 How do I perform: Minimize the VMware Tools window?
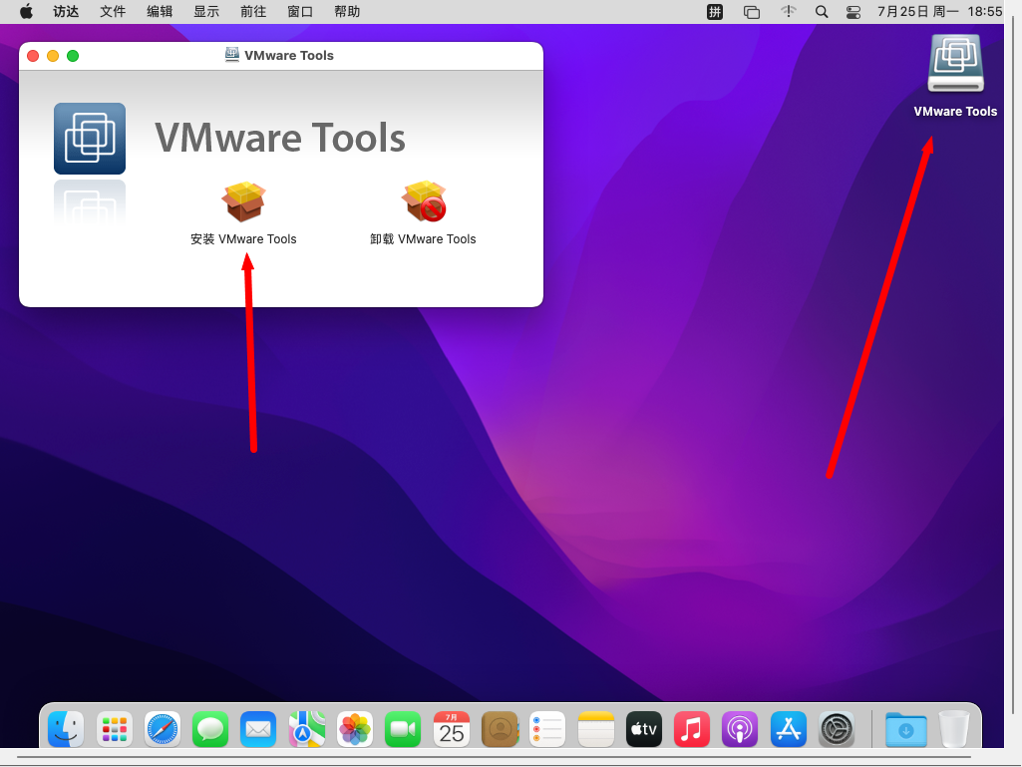pyautogui.click(x=53, y=56)
